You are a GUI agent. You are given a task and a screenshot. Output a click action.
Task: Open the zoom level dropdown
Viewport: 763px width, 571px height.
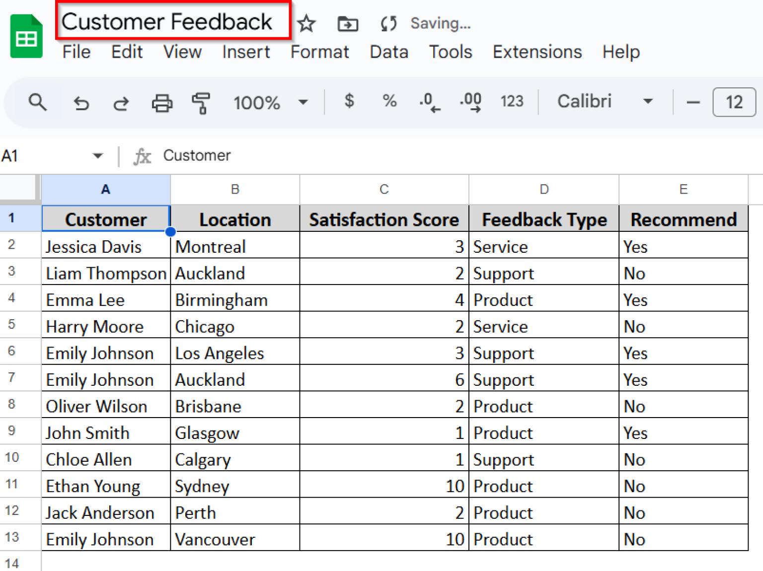pos(303,102)
